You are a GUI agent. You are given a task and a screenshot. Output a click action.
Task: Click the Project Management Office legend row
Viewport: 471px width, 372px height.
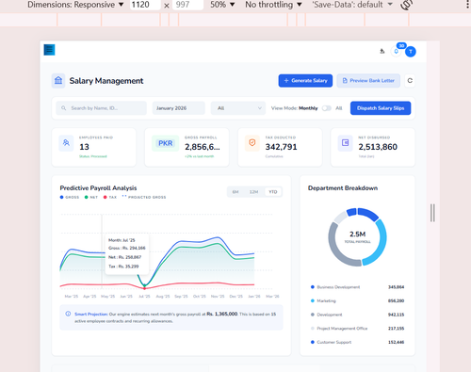pyautogui.click(x=357, y=329)
